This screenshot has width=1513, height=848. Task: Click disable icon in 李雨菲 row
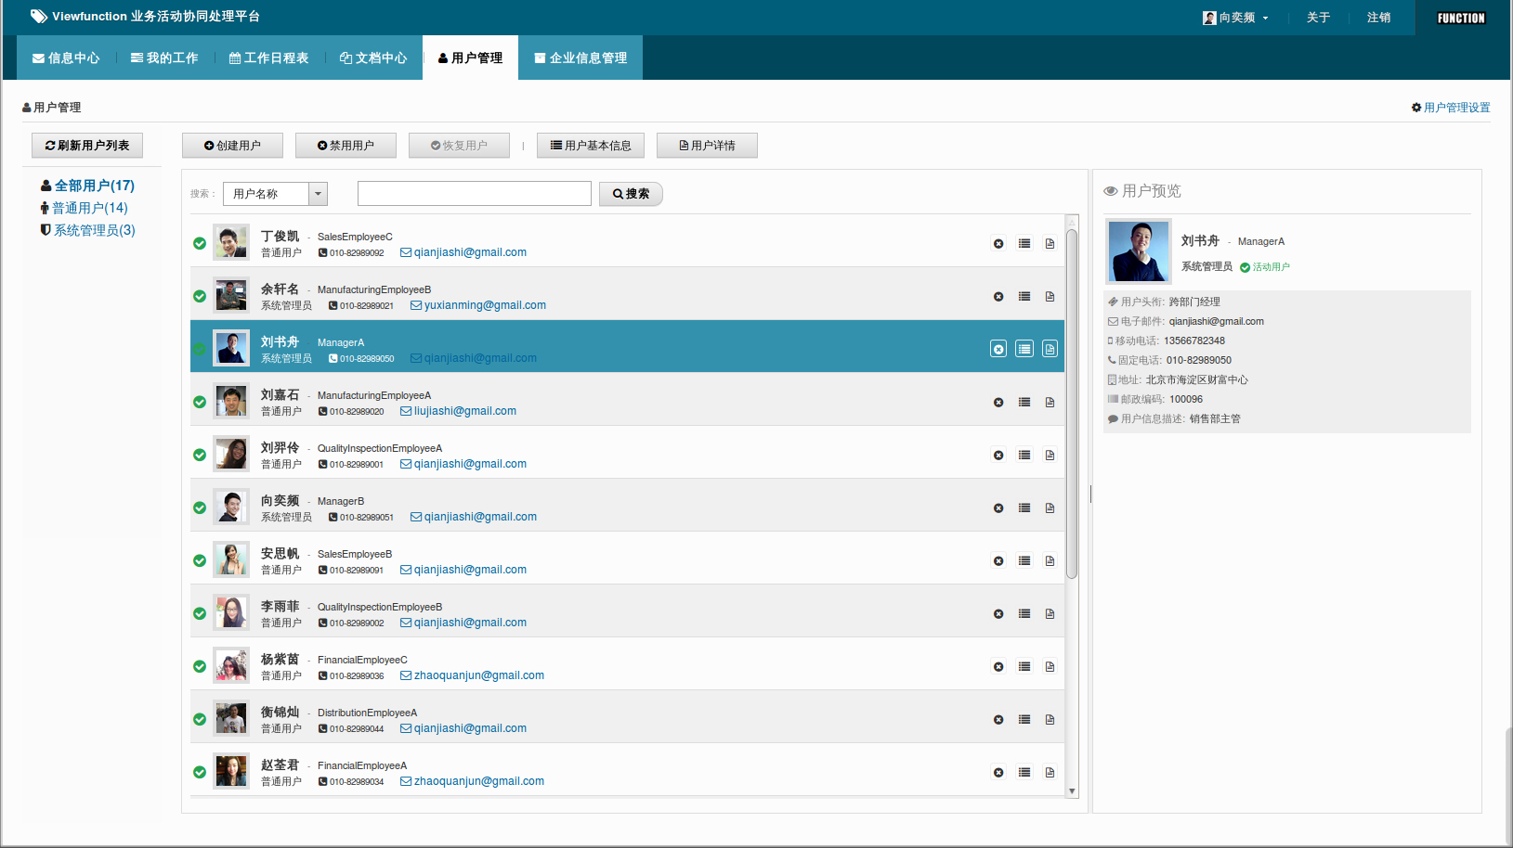click(x=998, y=614)
